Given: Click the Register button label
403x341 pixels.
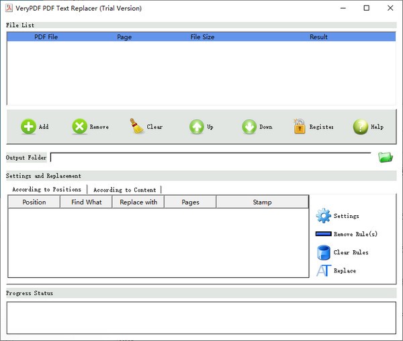Looking at the screenshot, I should pos(322,127).
